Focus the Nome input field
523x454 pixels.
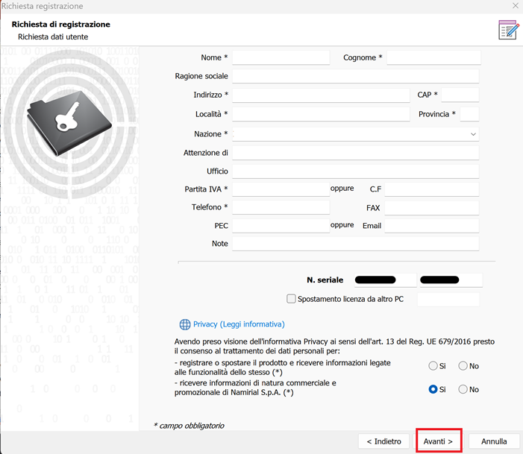coord(281,58)
